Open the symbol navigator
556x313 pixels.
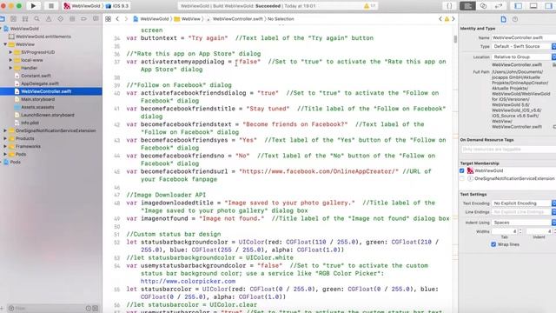click(25, 19)
